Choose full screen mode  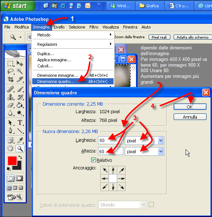tap(21, 188)
